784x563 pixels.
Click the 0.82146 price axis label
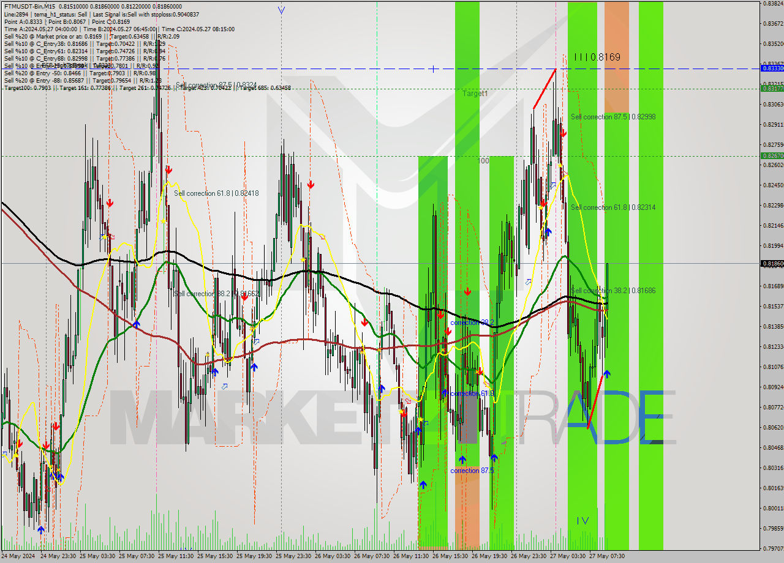pos(773,225)
